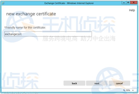
Task: Open the zoom level dropdown arrow
Action: (133, 90)
